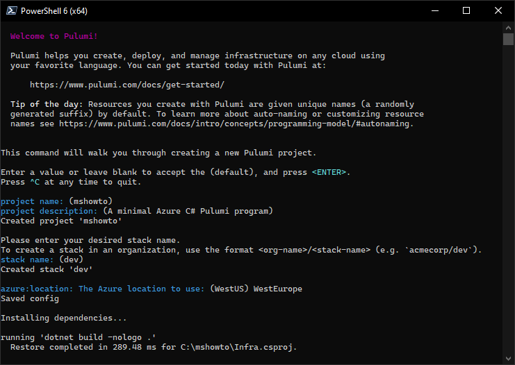This screenshot has height=365, width=515.
Task: Click the PowerShell icon in title bar
Action: coord(11,10)
